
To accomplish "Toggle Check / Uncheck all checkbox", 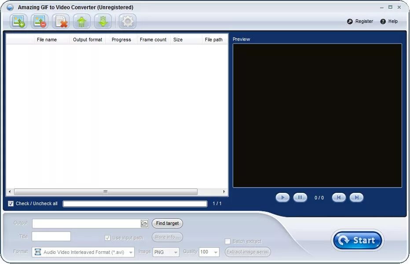I will 11,203.
